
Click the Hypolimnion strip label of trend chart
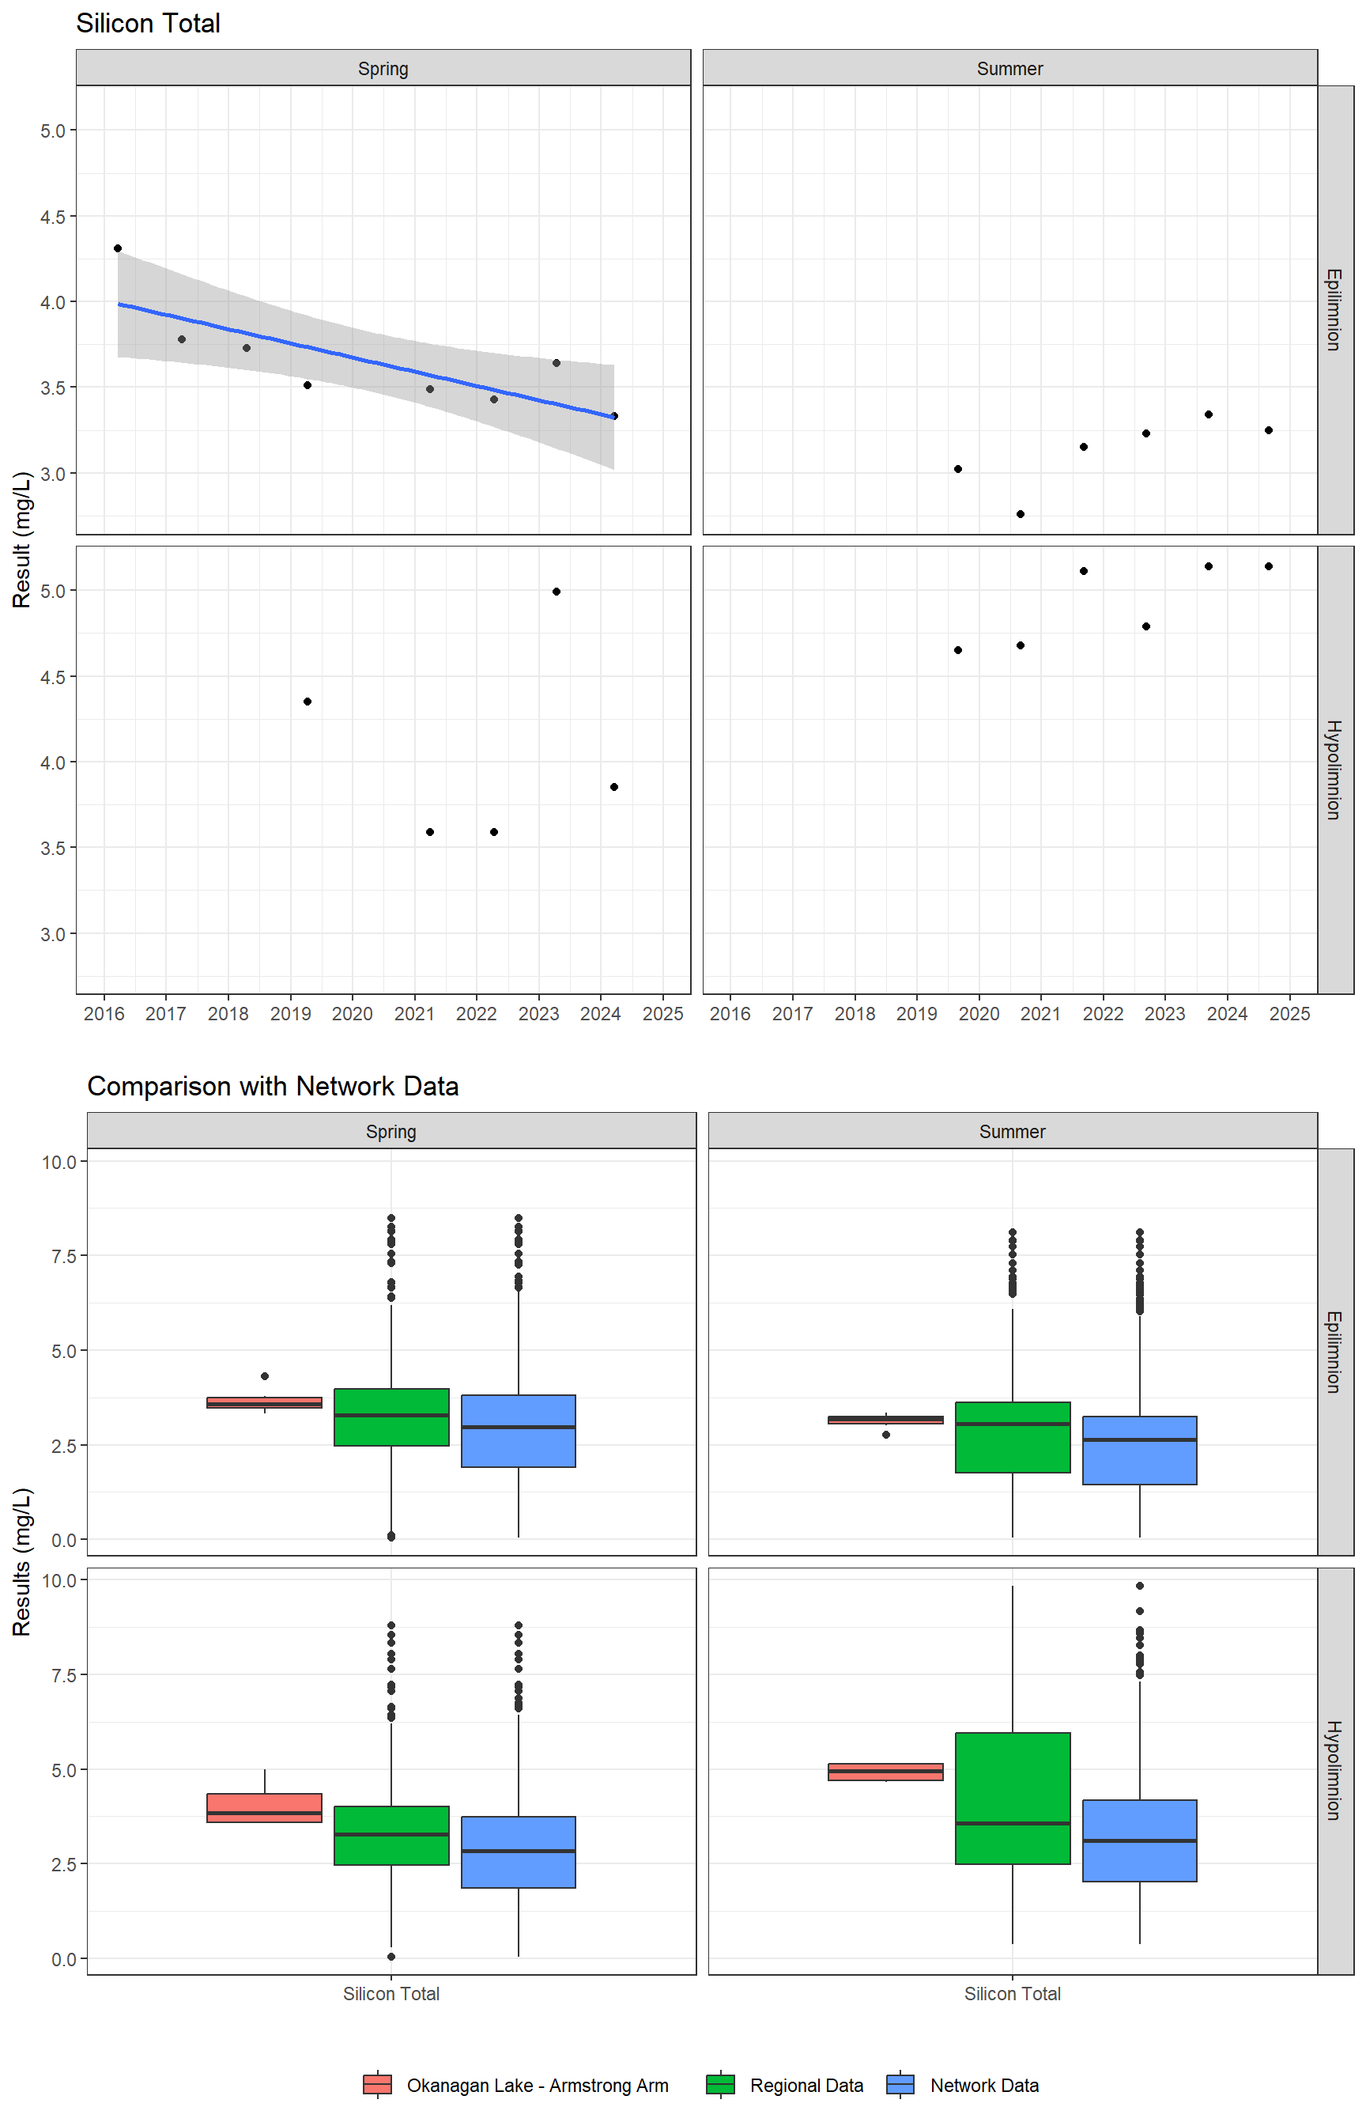click(x=1335, y=770)
